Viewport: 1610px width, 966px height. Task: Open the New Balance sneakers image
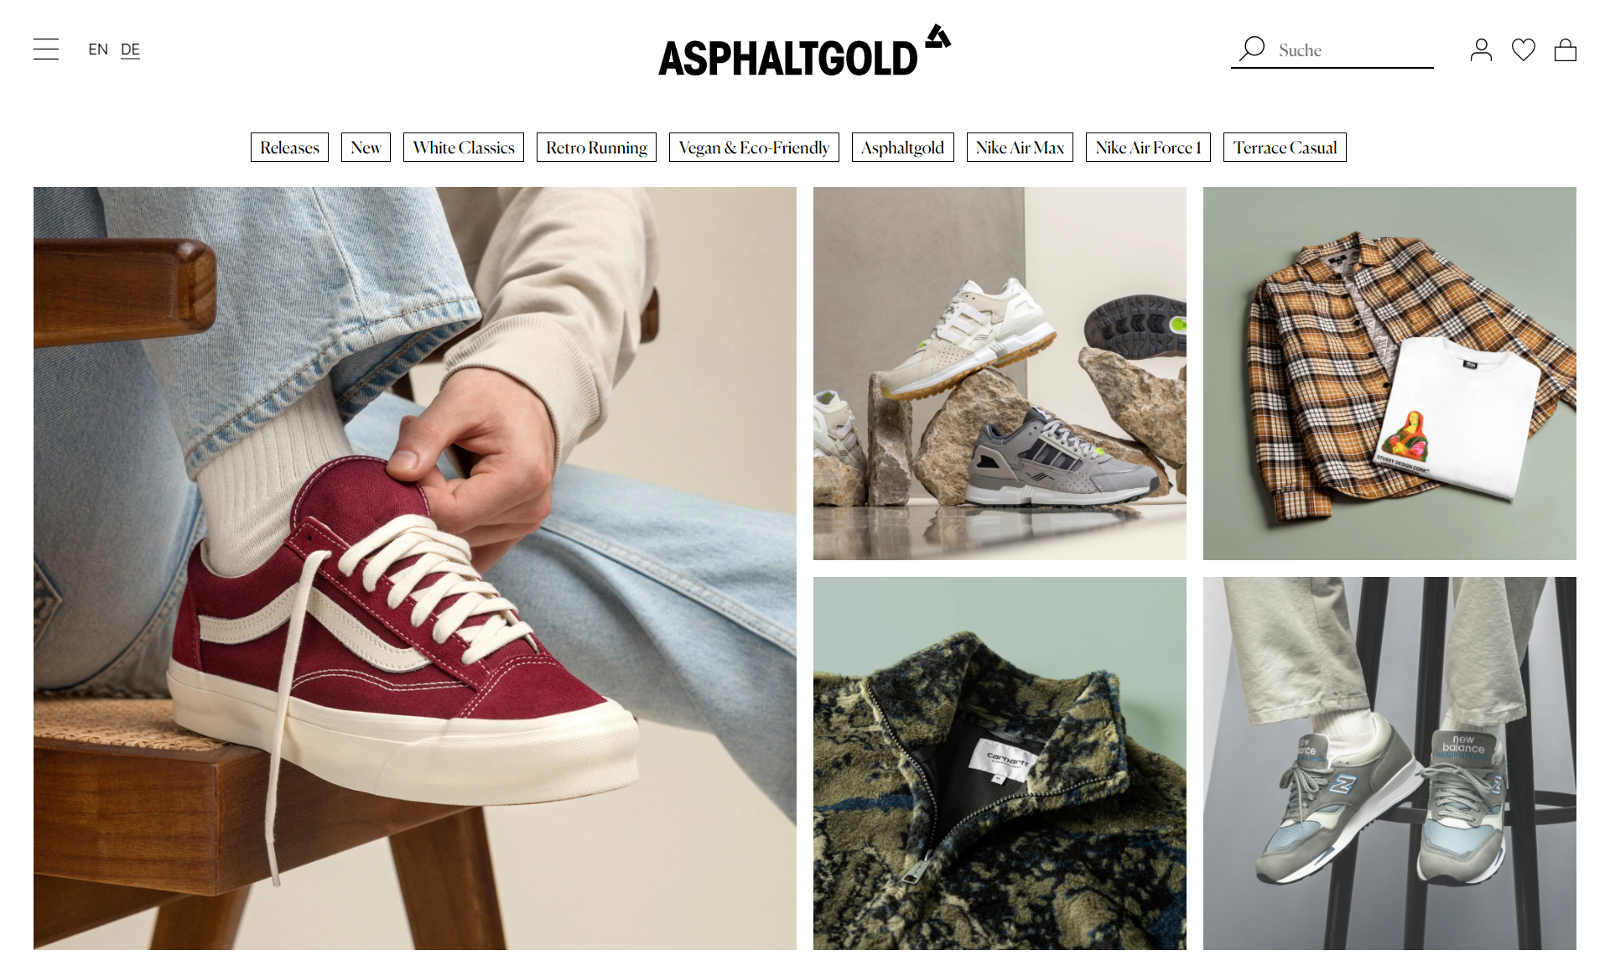[x=1389, y=763]
